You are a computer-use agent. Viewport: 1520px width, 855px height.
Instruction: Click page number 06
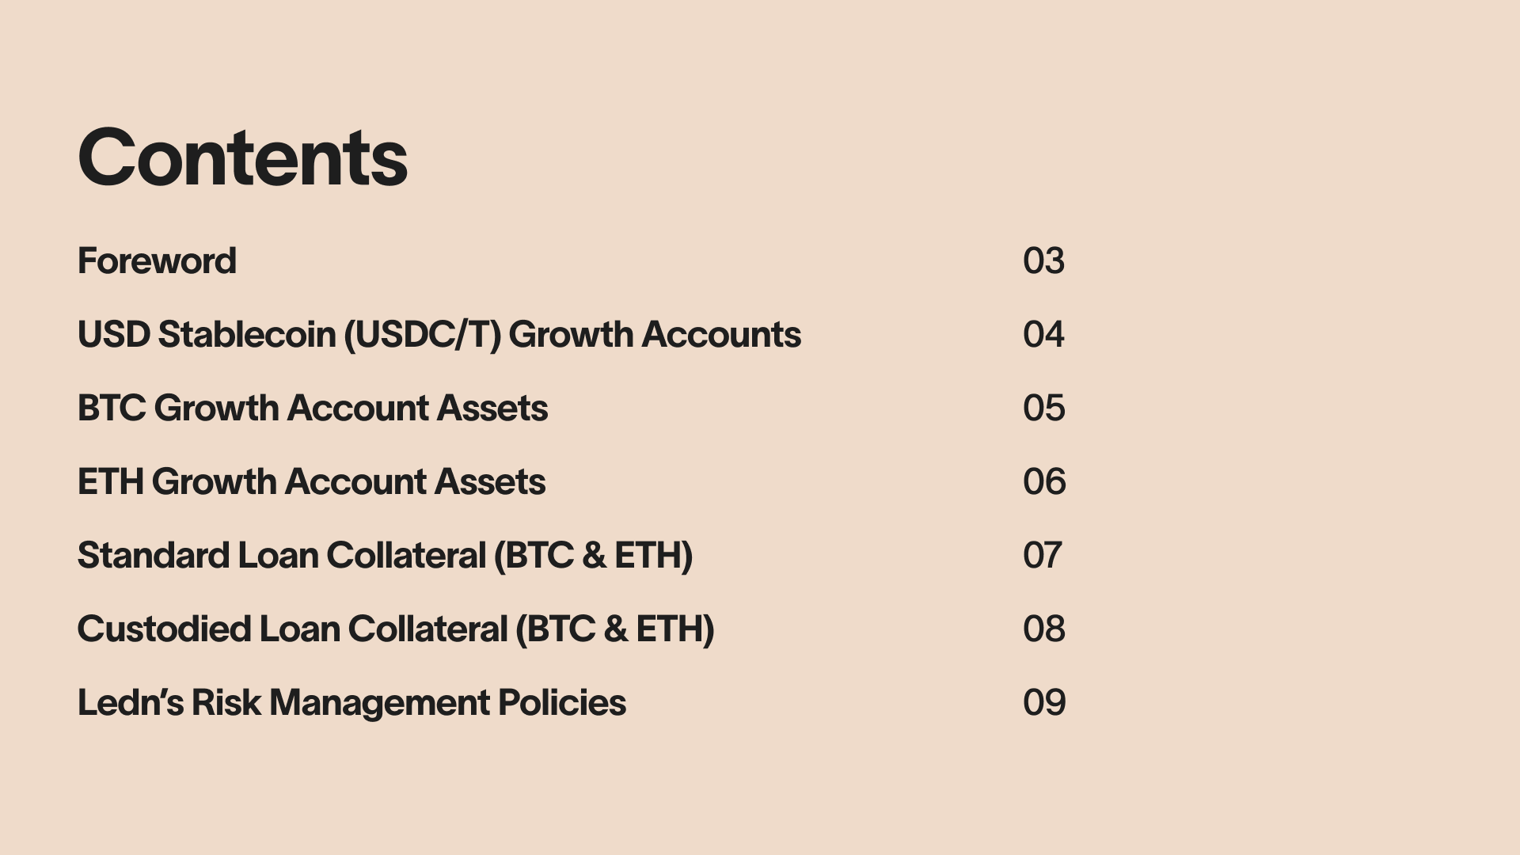click(x=1044, y=482)
